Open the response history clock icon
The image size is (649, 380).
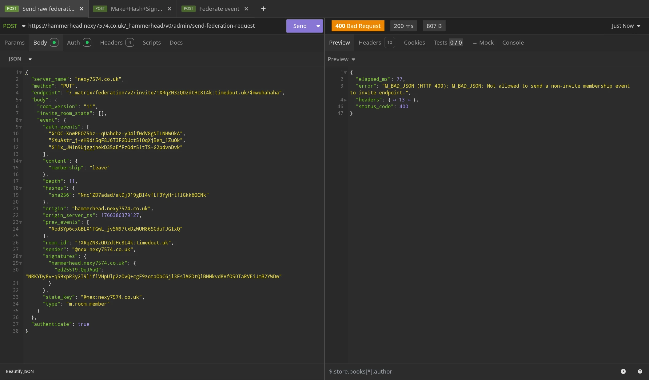623,371
